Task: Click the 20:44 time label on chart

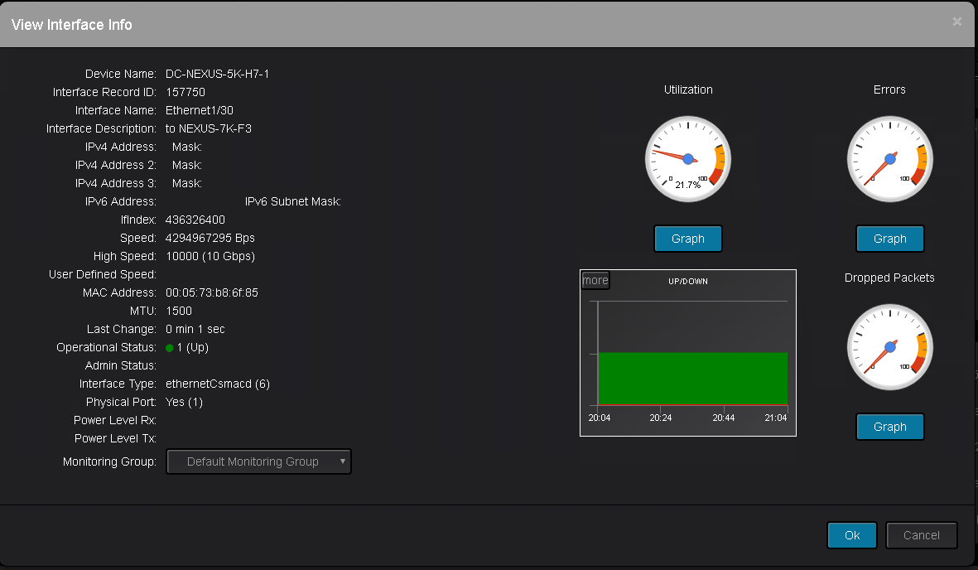Action: [724, 418]
